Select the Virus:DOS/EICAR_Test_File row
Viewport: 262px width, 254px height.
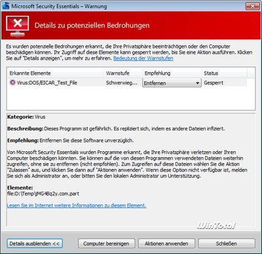[x=128, y=82]
